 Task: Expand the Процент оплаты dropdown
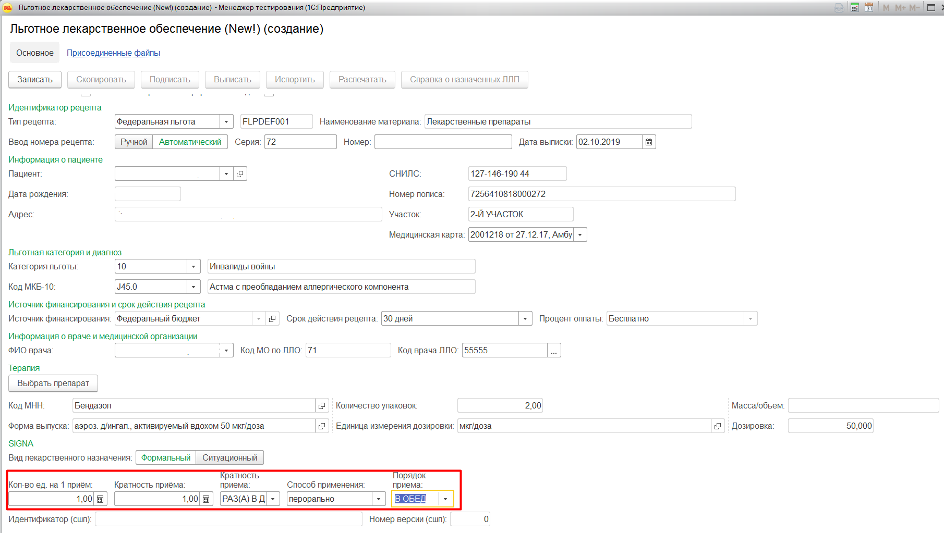751,318
